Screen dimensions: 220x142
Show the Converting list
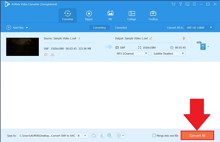(99, 27)
